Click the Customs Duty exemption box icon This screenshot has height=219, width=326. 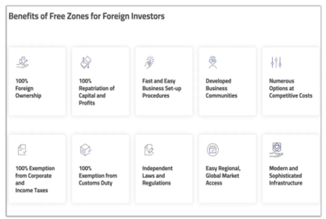(85, 150)
